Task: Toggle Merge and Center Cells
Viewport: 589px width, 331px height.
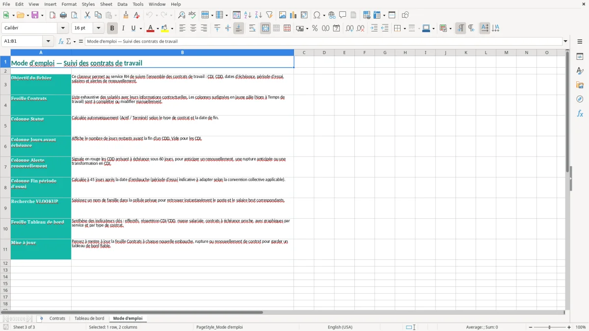Action: [266, 28]
